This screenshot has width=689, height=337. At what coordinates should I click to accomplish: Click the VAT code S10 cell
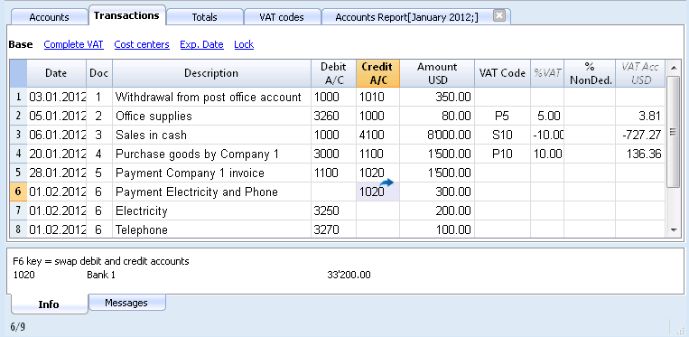click(x=502, y=135)
